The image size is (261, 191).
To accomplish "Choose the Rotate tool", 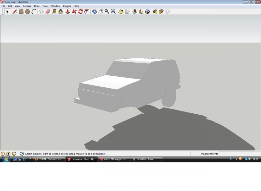I will coord(80,12).
